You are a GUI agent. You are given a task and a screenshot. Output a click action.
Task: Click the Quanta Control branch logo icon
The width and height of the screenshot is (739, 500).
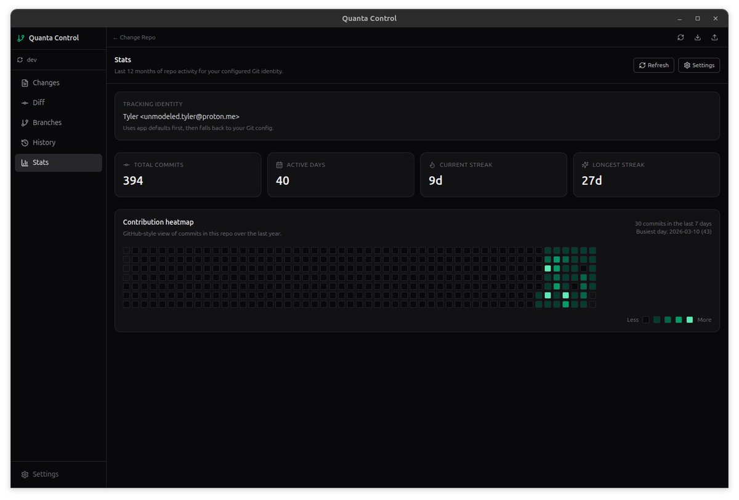tap(21, 38)
